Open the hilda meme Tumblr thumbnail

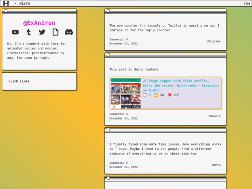click(x=126, y=93)
